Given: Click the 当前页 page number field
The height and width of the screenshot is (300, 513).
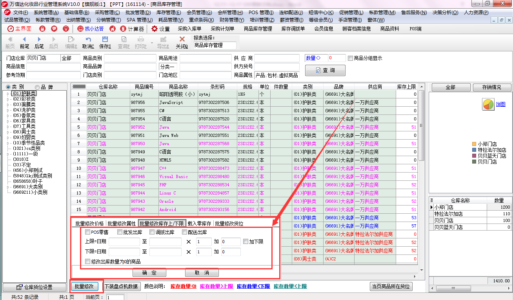Looking at the screenshot, I should click(x=115, y=297).
